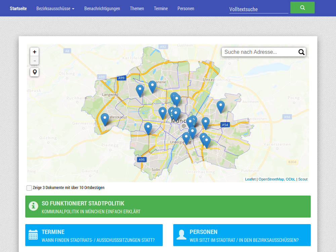Open the Benachrichtigungen menu item

point(102,8)
